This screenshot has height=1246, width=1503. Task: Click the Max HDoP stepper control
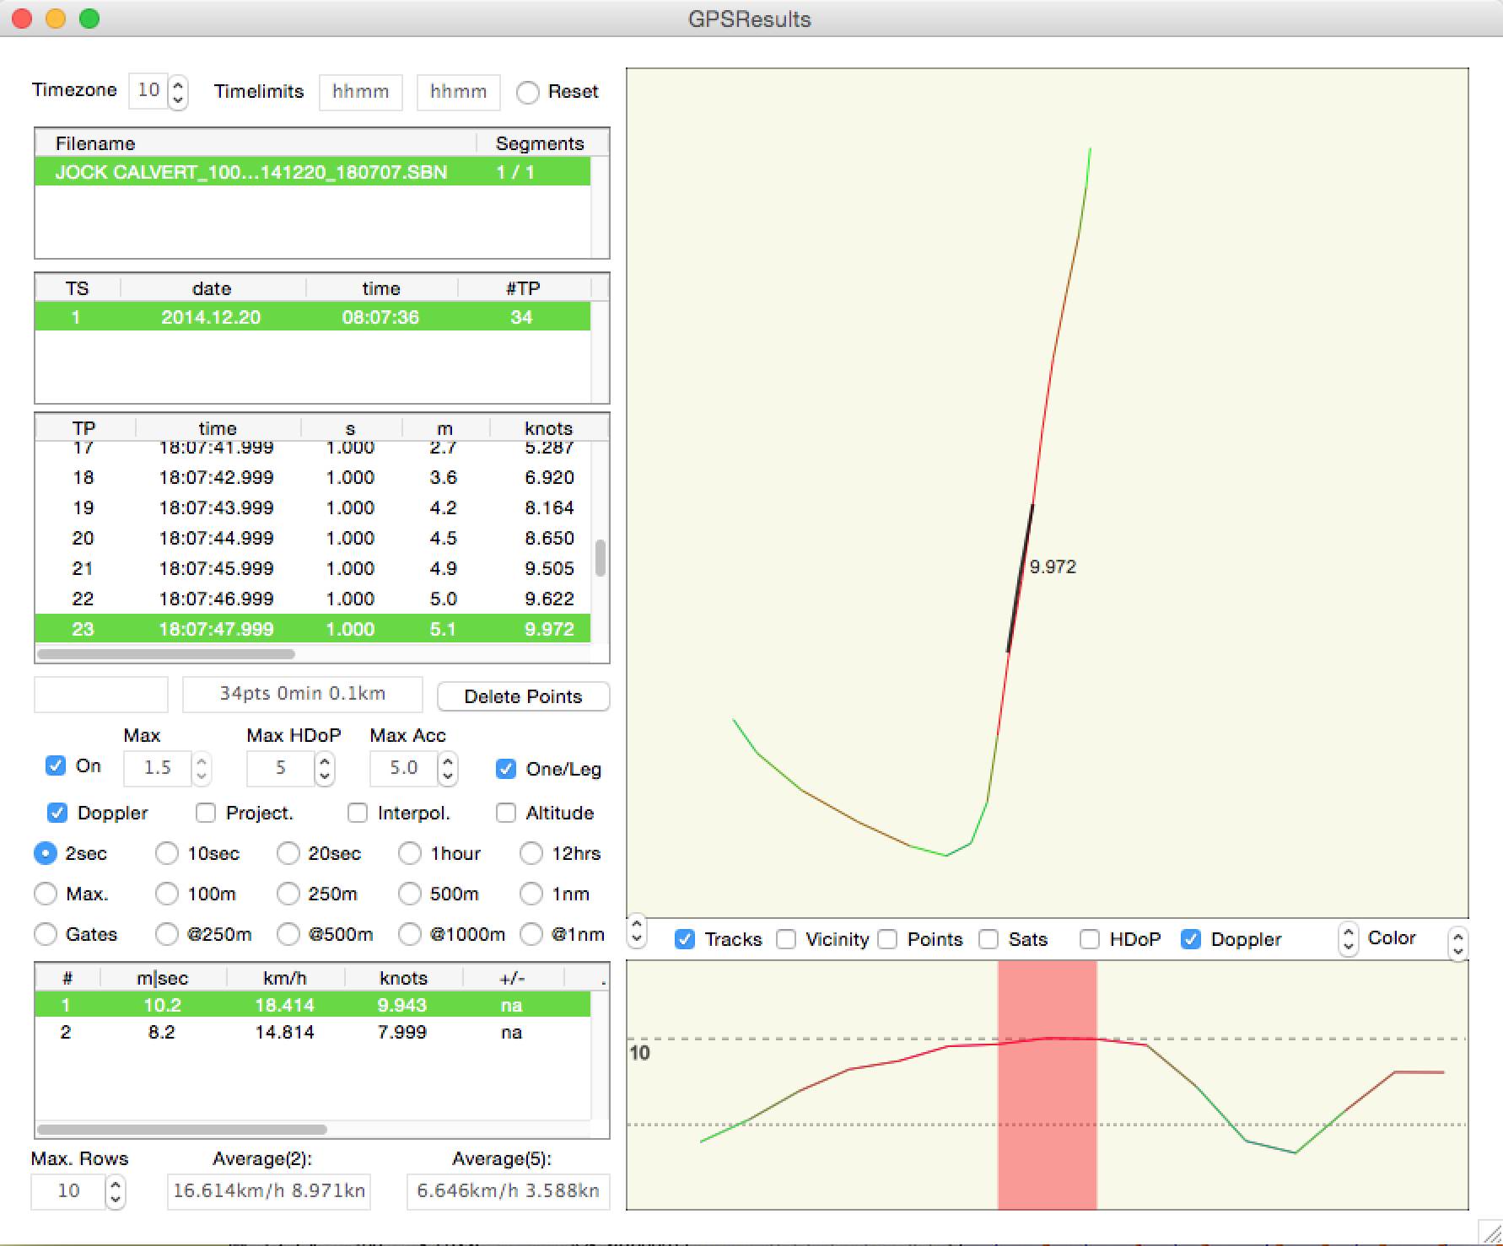tap(325, 768)
